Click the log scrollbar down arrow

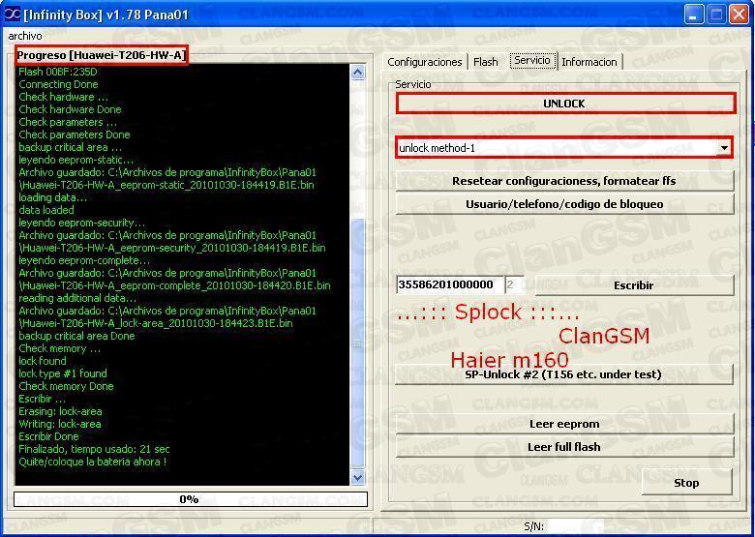pos(358,477)
